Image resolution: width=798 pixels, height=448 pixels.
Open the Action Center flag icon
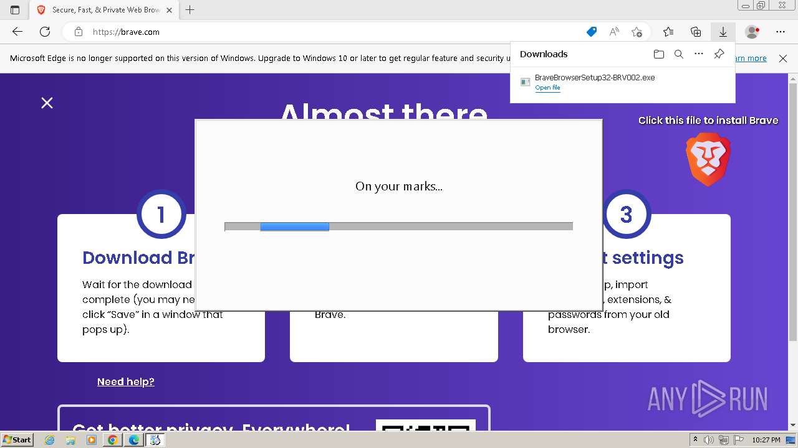coord(738,440)
